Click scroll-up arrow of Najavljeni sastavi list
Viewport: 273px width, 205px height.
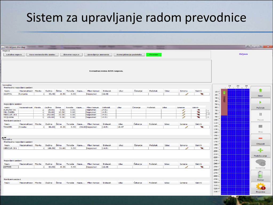[x=208, y=111]
